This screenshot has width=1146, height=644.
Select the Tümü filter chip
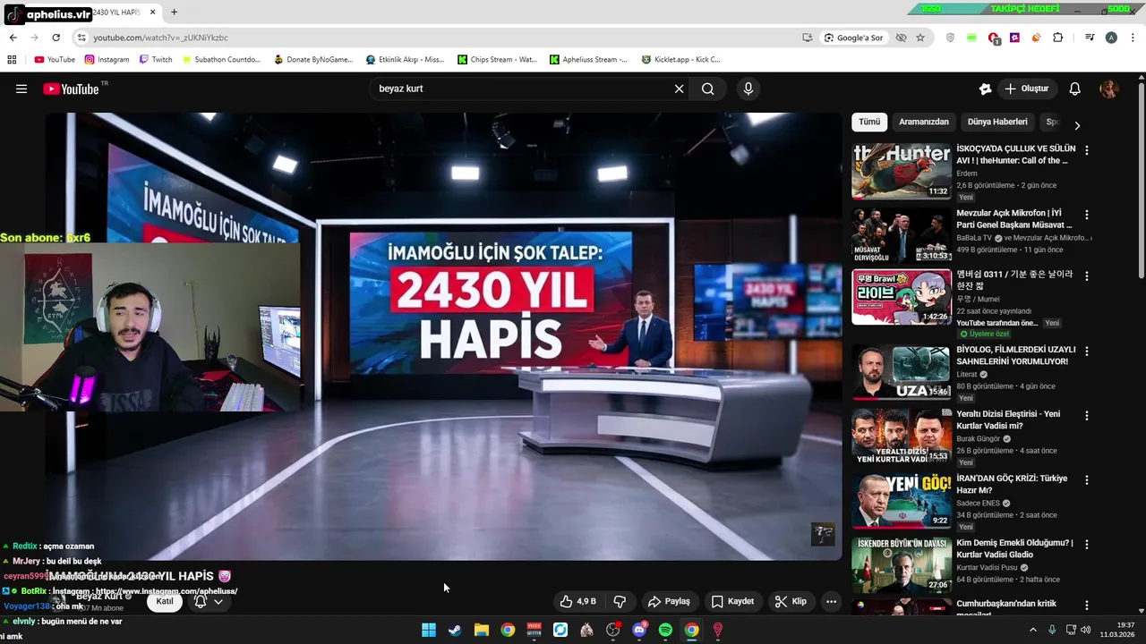click(869, 122)
